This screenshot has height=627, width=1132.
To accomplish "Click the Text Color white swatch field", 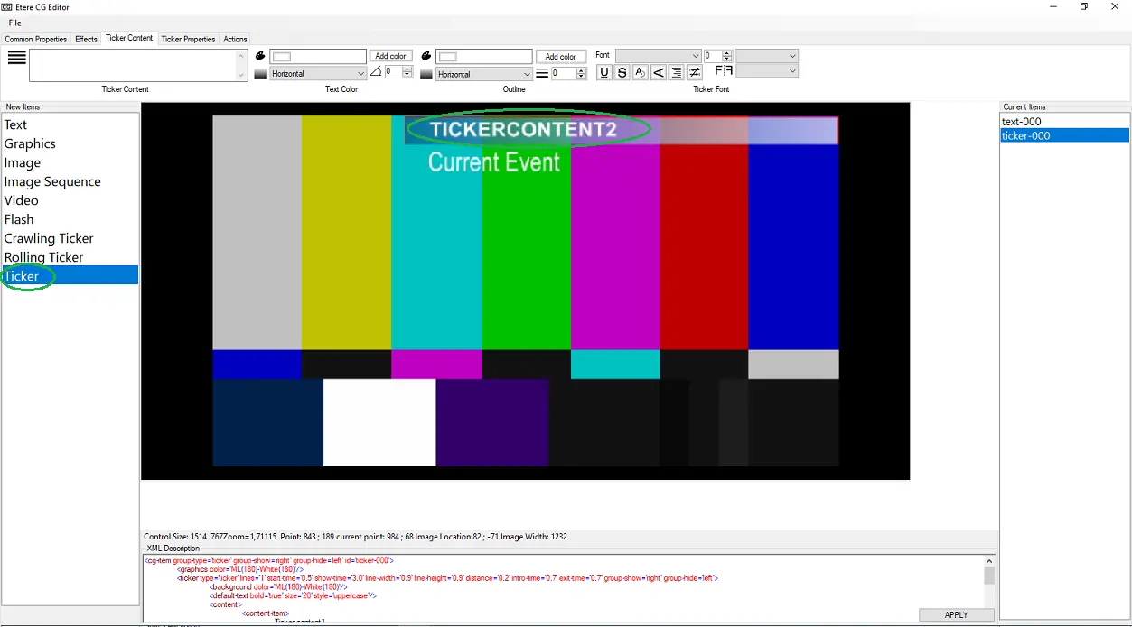I will (x=318, y=56).
